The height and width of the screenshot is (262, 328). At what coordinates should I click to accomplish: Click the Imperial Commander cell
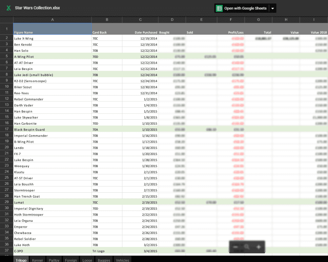click(52, 136)
